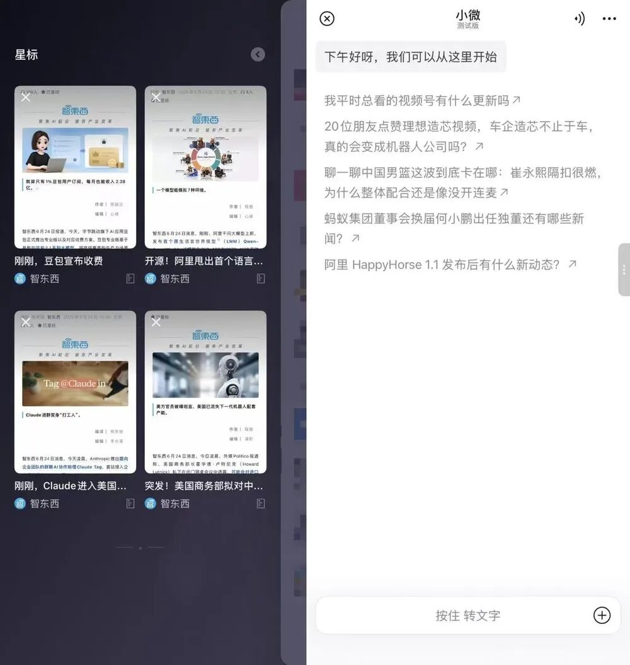Click the article icon beside 阿里甩出首个语言's source
Screen dimensions: 630x665
click(261, 279)
